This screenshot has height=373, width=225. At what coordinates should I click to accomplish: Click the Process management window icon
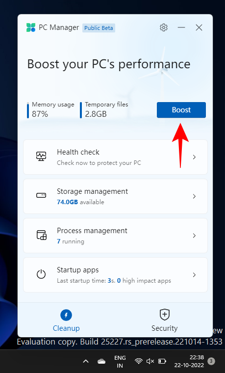tap(41, 235)
